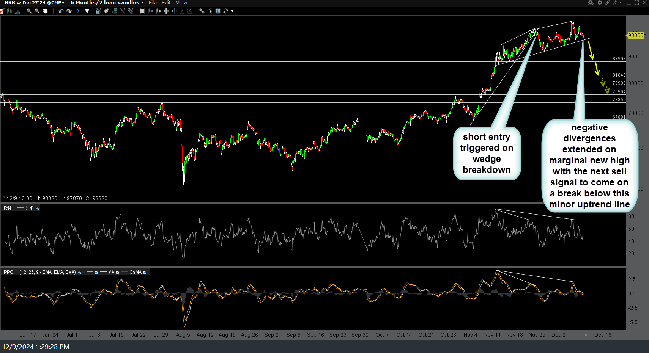Select the hand pan tool
The width and height of the screenshot is (649, 353).
[45, 11]
